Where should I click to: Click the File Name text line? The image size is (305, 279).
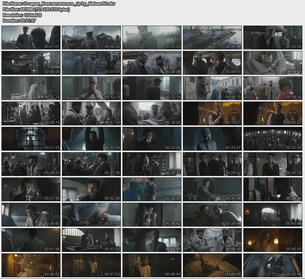coord(59,4)
